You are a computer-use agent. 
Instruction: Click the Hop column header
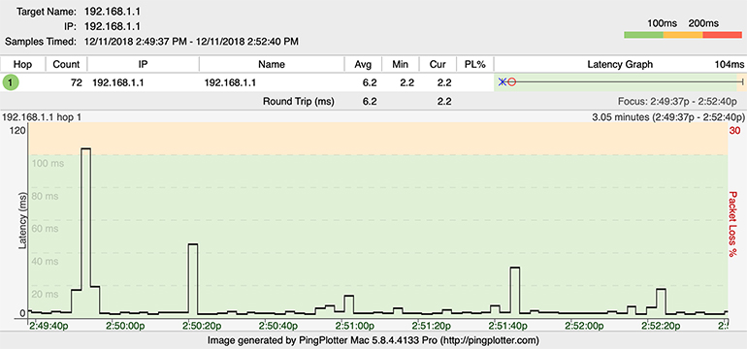22,64
